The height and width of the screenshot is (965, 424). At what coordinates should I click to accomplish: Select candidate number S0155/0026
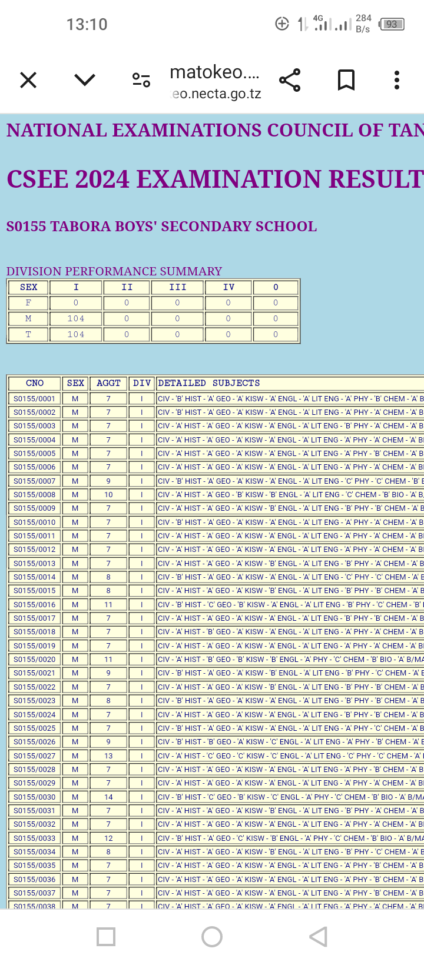click(x=35, y=742)
